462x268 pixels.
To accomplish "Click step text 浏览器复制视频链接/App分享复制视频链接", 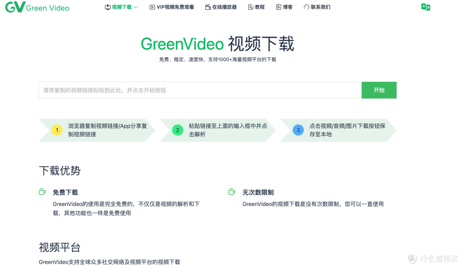I will click(x=107, y=130).
